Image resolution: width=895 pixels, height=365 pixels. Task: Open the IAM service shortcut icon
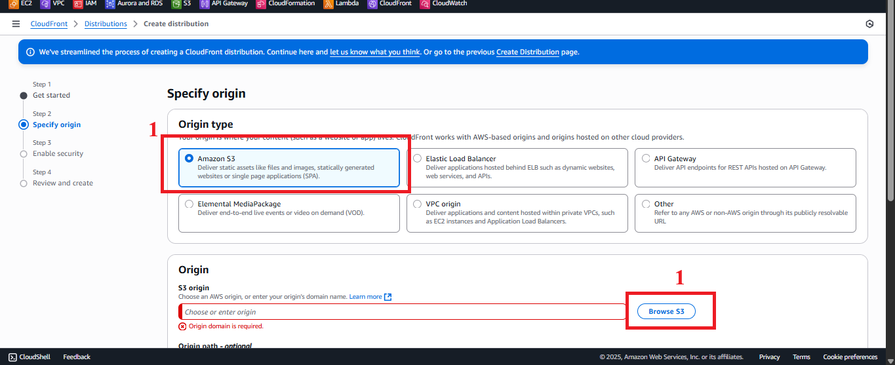(x=78, y=4)
